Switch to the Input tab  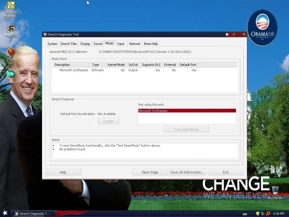[x=121, y=44]
